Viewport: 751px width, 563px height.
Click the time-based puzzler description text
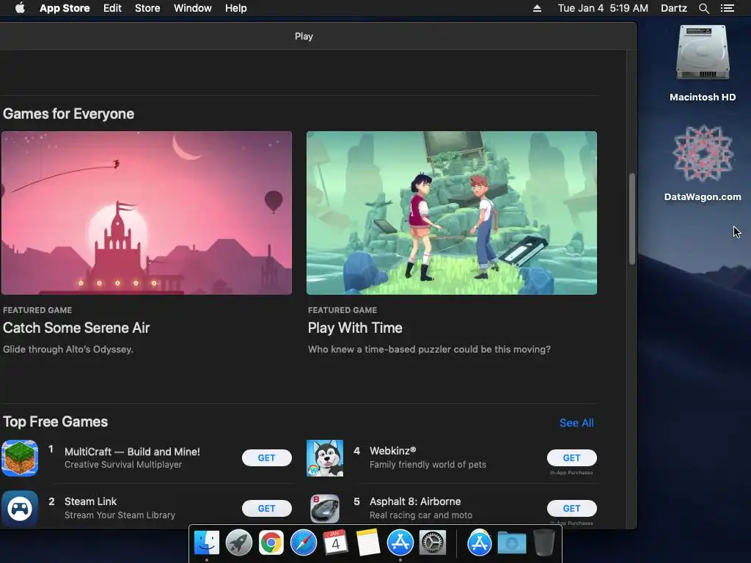(429, 349)
